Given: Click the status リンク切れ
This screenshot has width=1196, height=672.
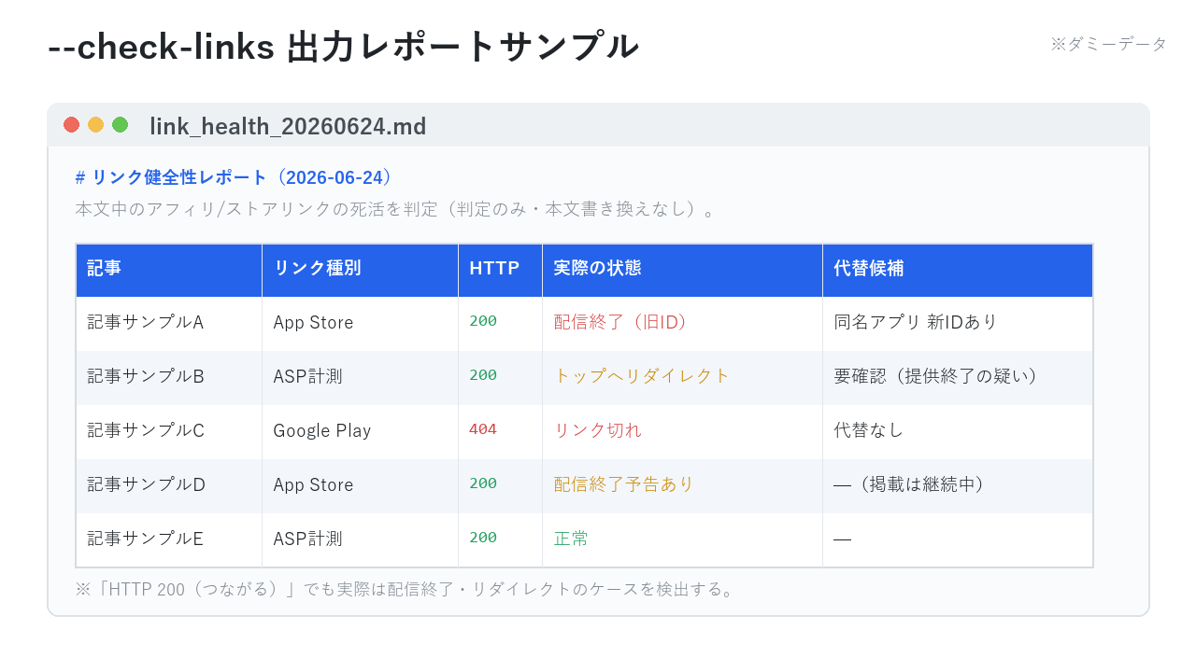Looking at the screenshot, I should tap(597, 430).
